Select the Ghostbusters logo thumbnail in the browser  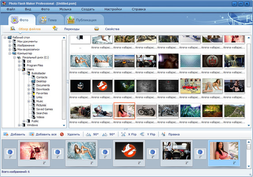(102, 86)
